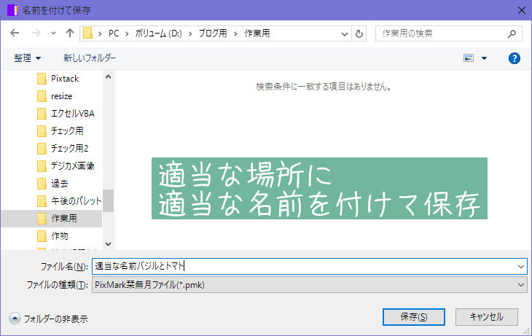Click the キャンセル button
Screen dimensions: 532x336
click(487, 317)
